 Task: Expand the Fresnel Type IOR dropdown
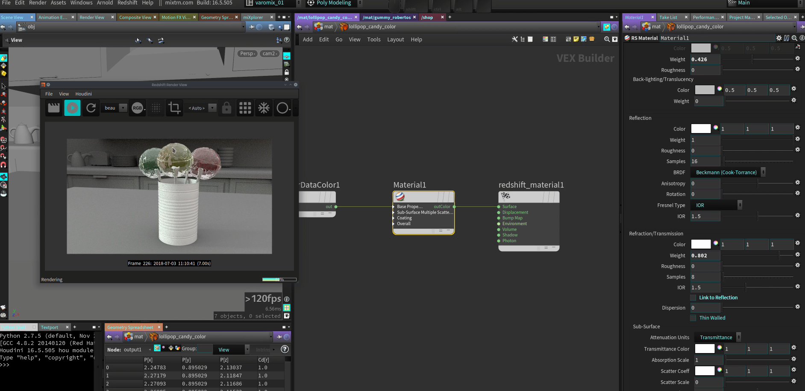click(718, 205)
